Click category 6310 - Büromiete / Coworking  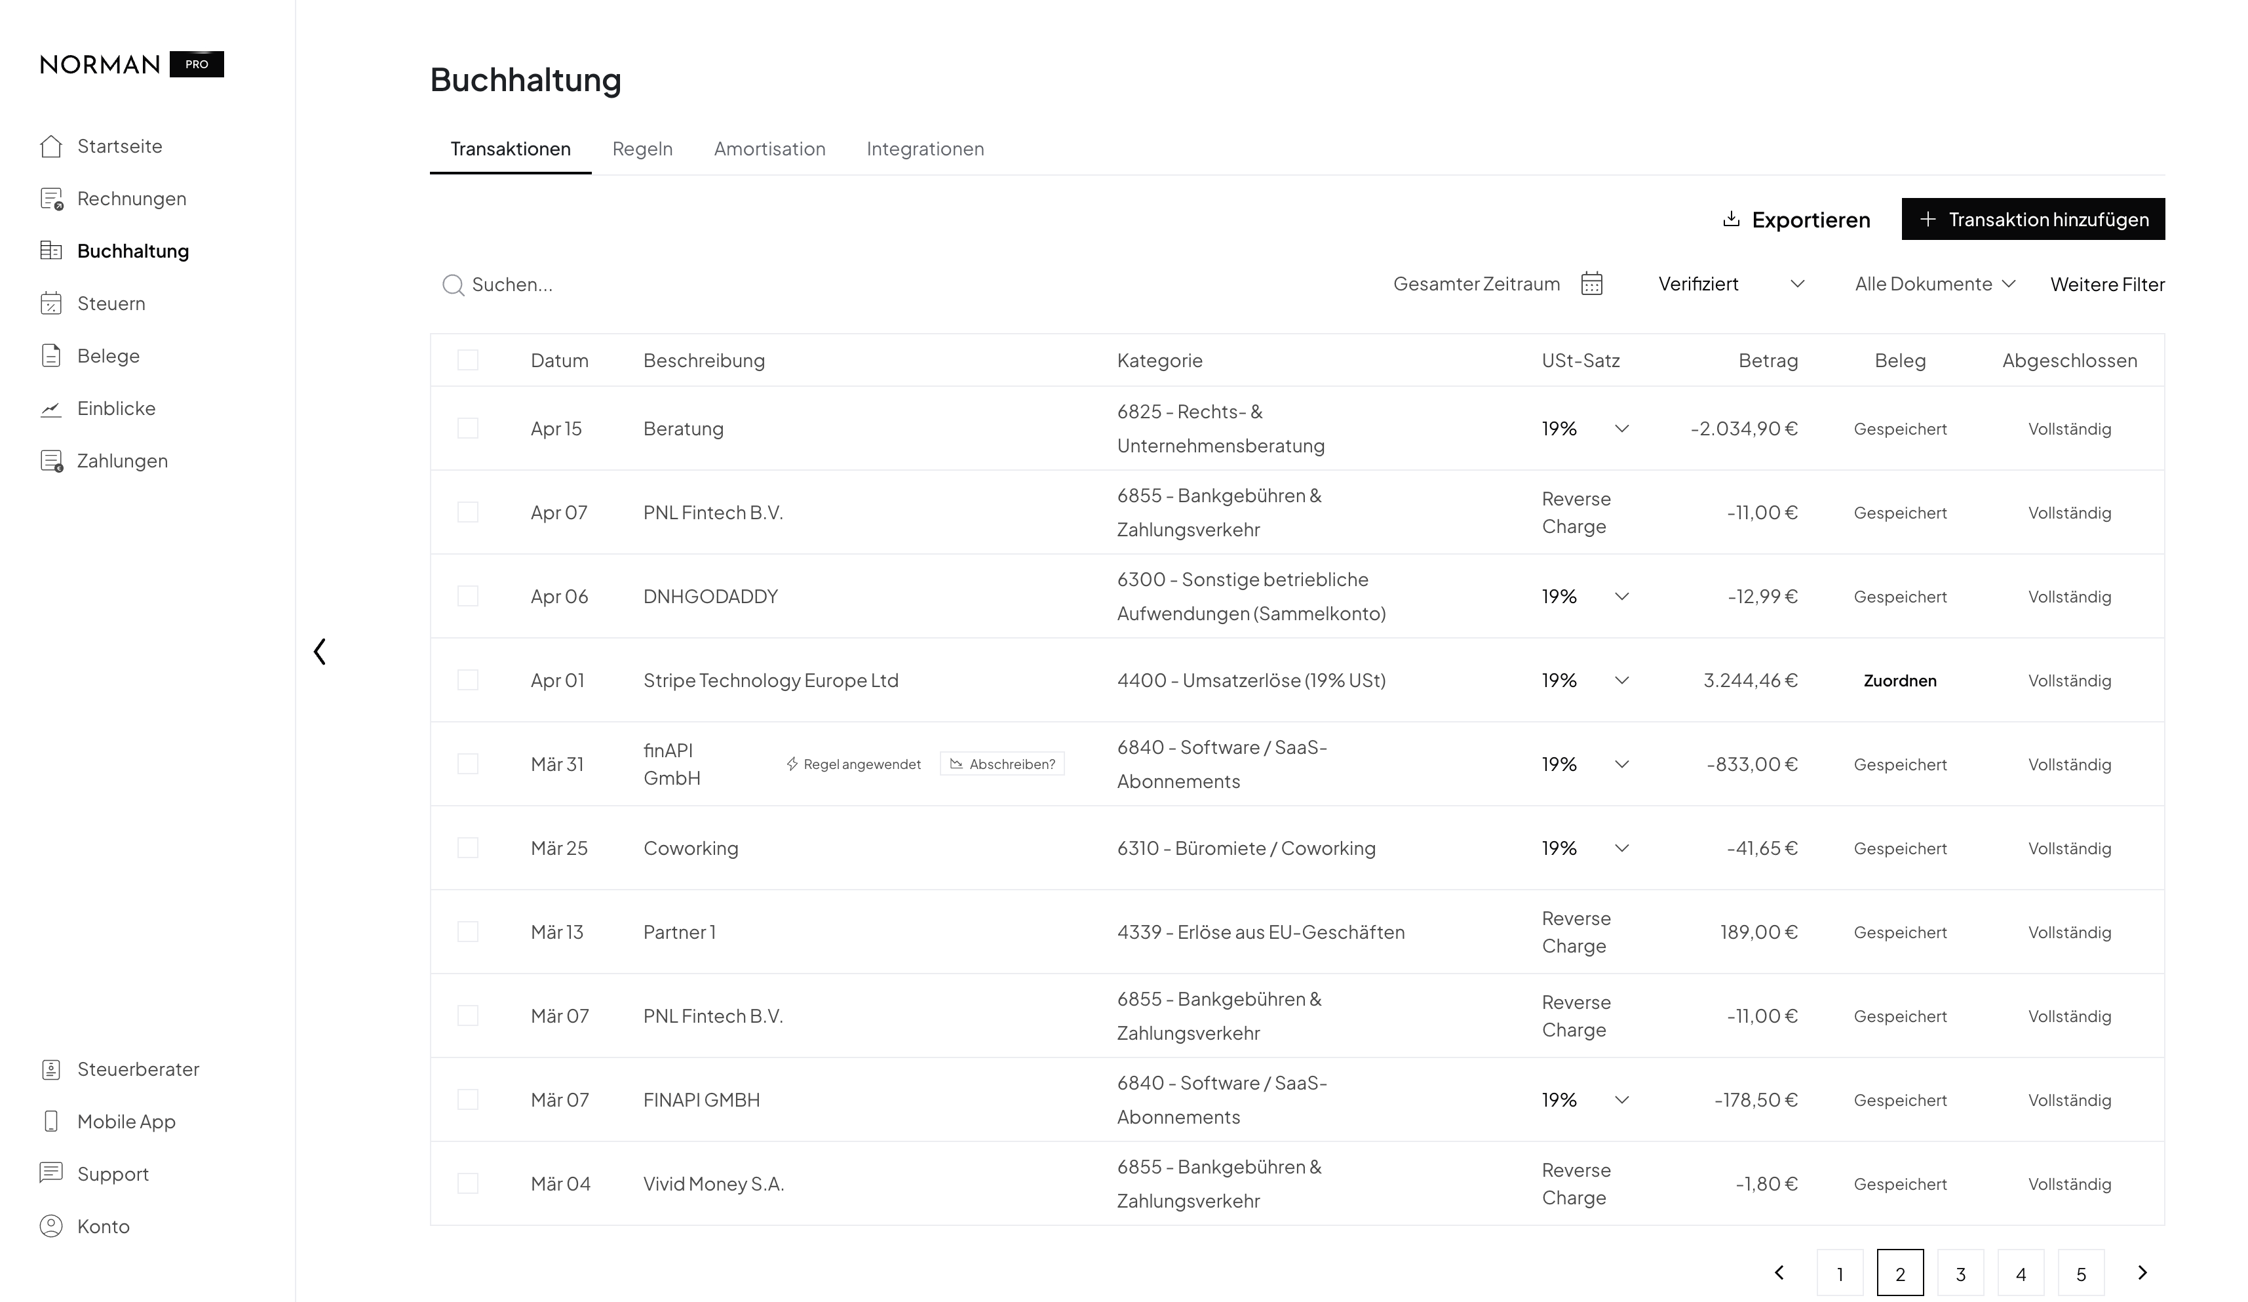(x=1246, y=849)
